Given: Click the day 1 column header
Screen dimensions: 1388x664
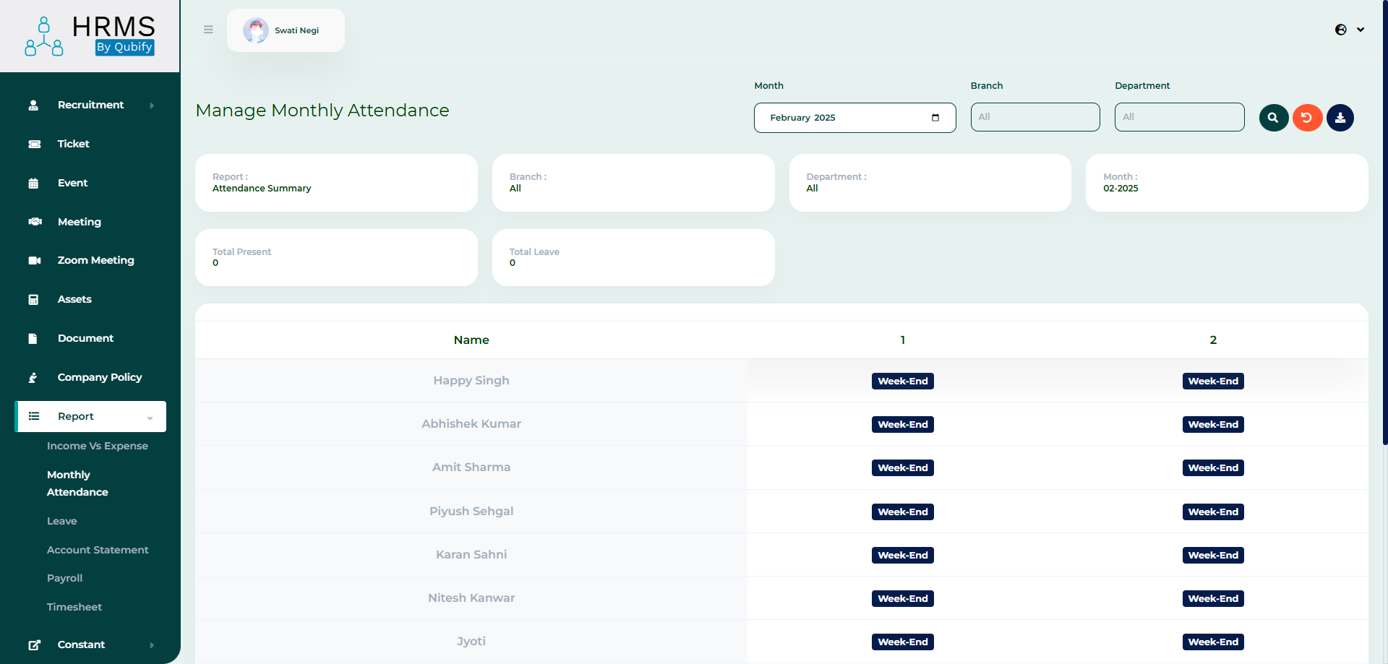Looking at the screenshot, I should [902, 340].
